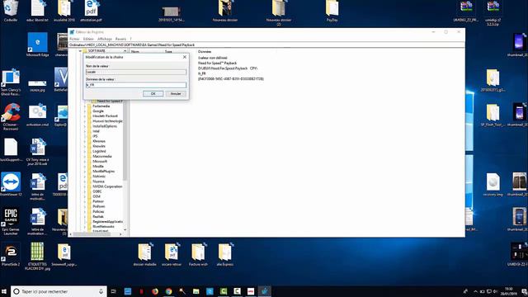
Task: Expand the Google registry key
Action: tap(85, 111)
